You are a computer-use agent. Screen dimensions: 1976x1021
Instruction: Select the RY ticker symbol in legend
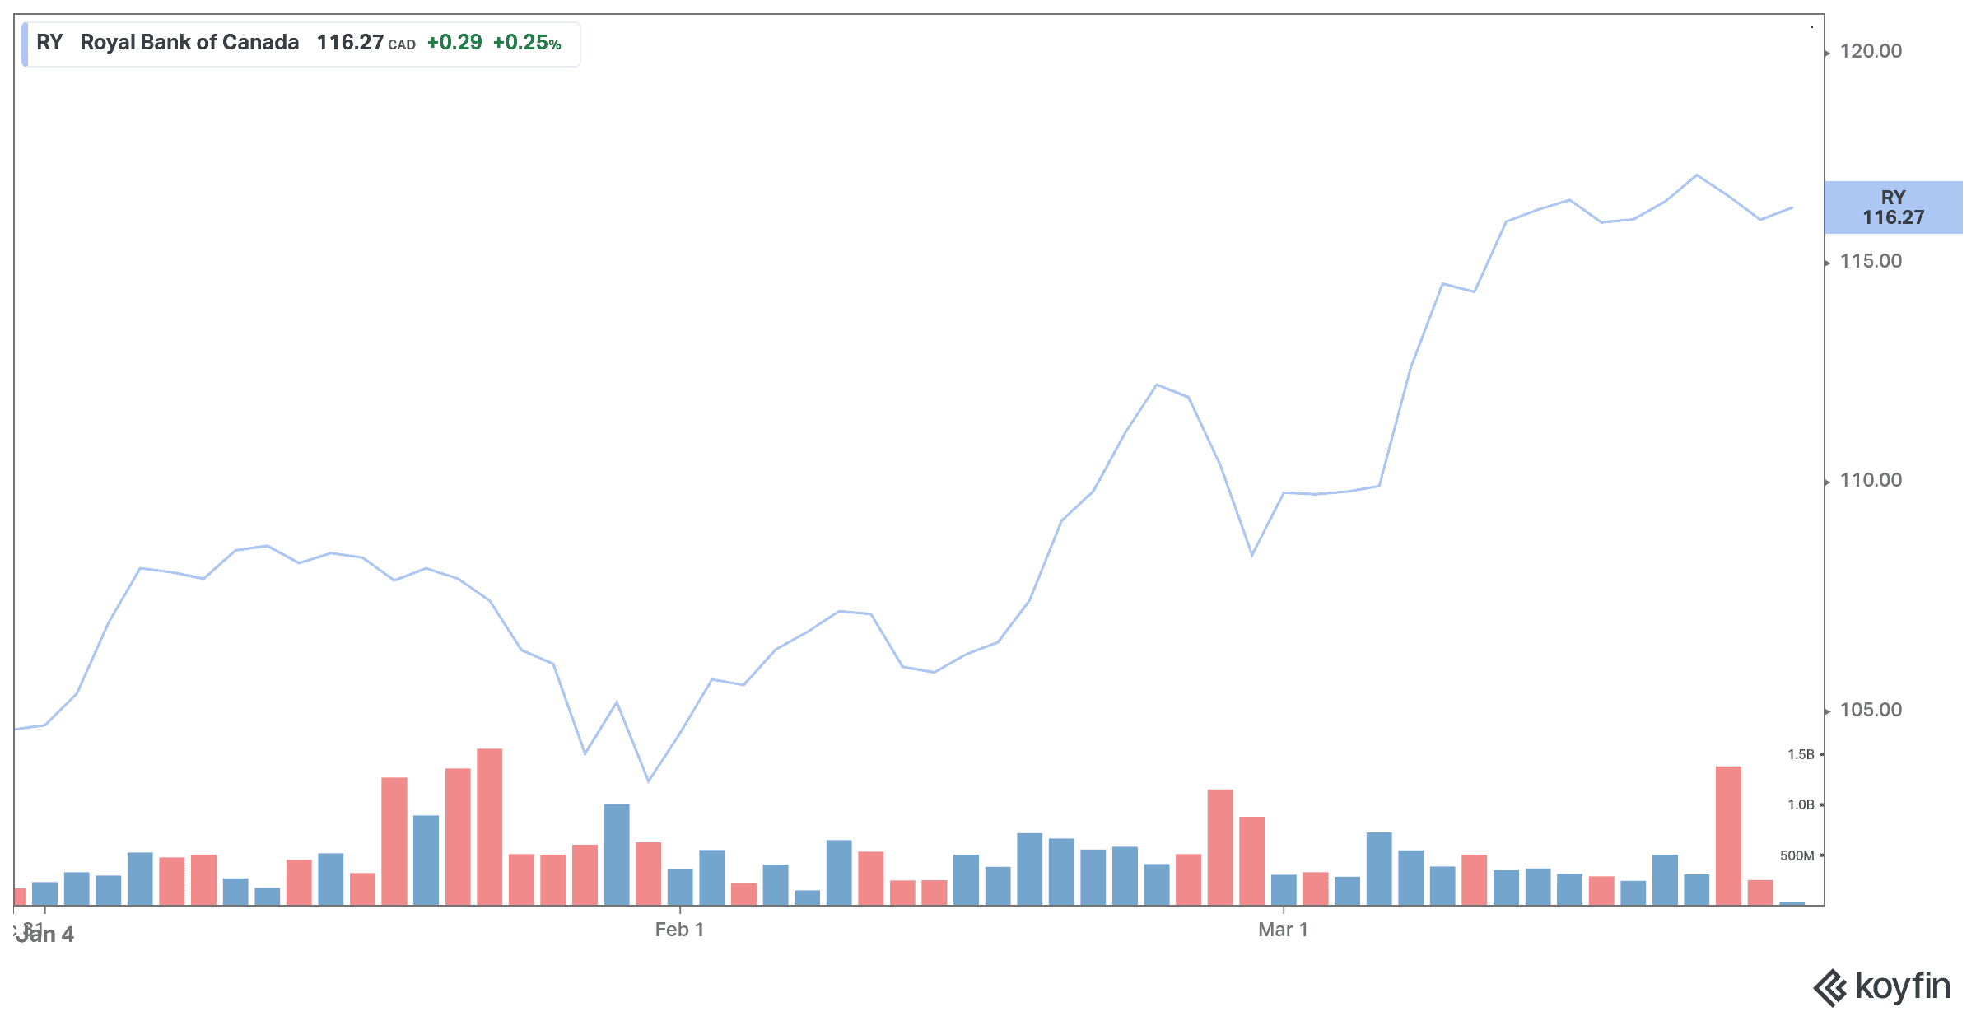(x=49, y=43)
